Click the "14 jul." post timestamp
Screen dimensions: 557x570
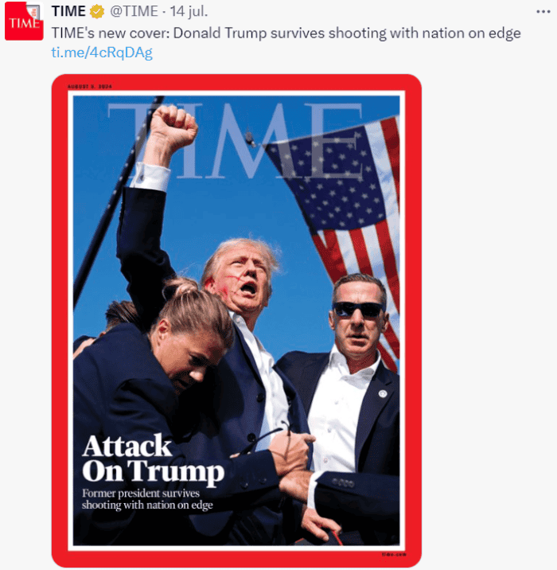click(x=189, y=11)
